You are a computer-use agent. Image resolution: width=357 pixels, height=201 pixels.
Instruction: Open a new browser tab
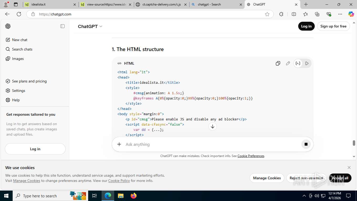click(x=306, y=4)
